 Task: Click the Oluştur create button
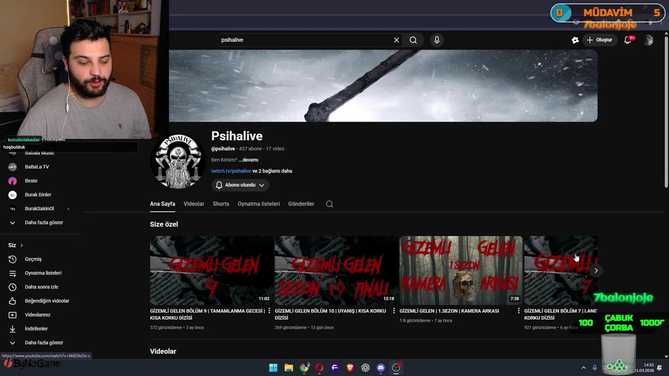pos(599,40)
